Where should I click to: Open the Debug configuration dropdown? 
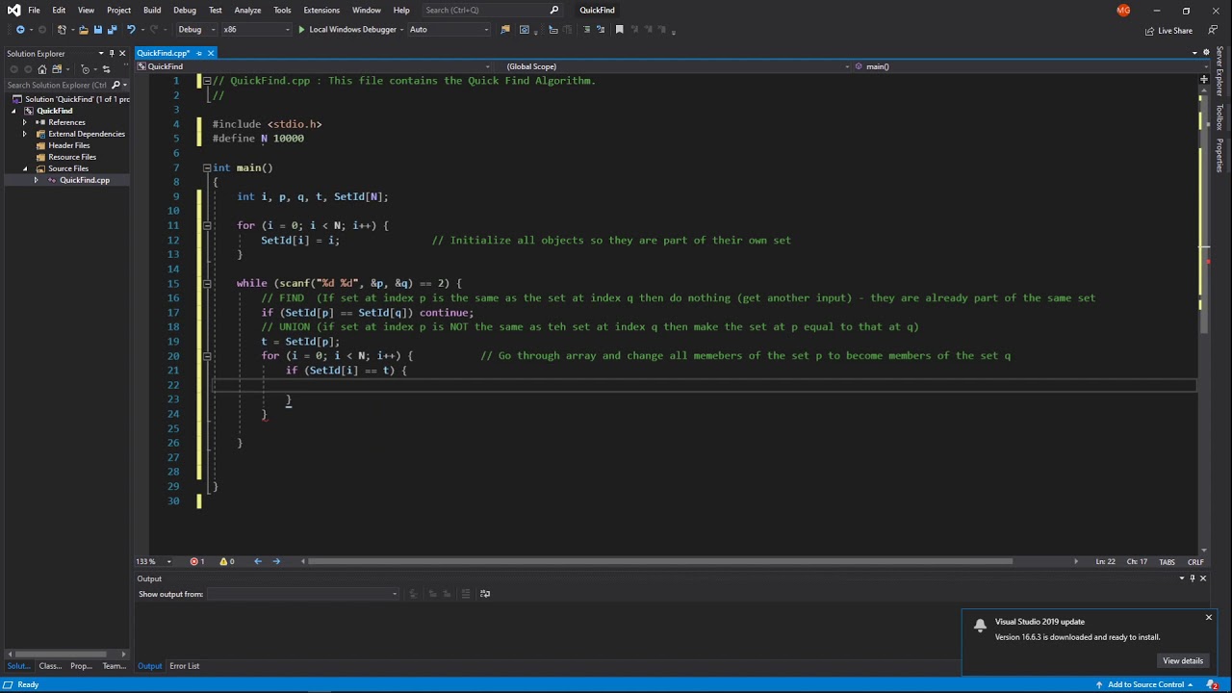[195, 30]
